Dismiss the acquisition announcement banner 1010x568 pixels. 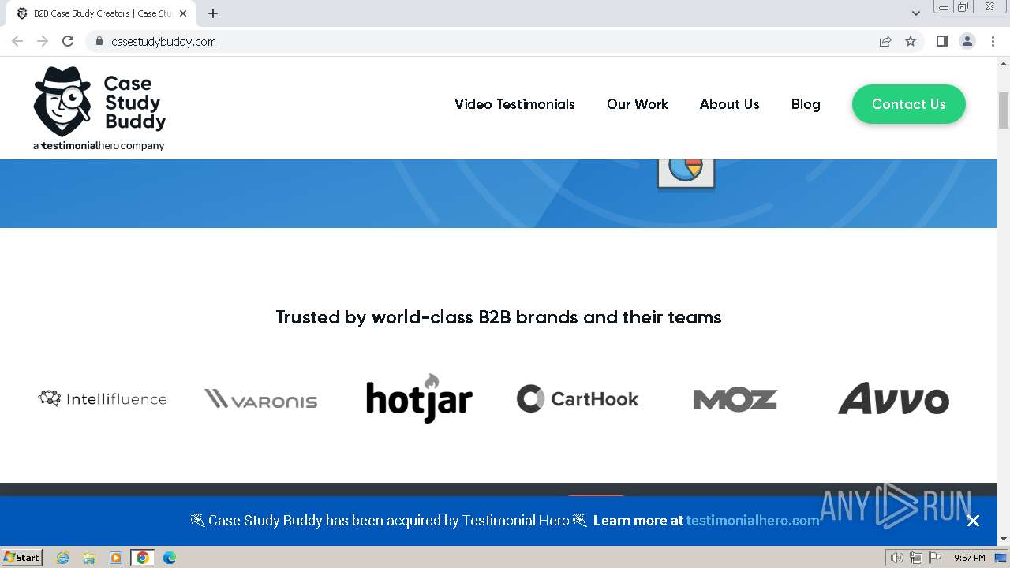coord(973,521)
